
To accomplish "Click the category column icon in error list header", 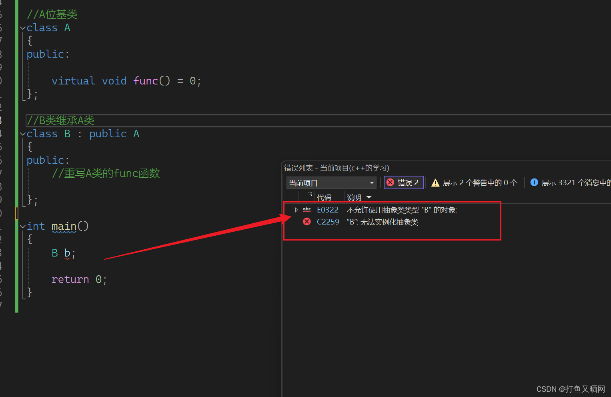I will tap(310, 195).
